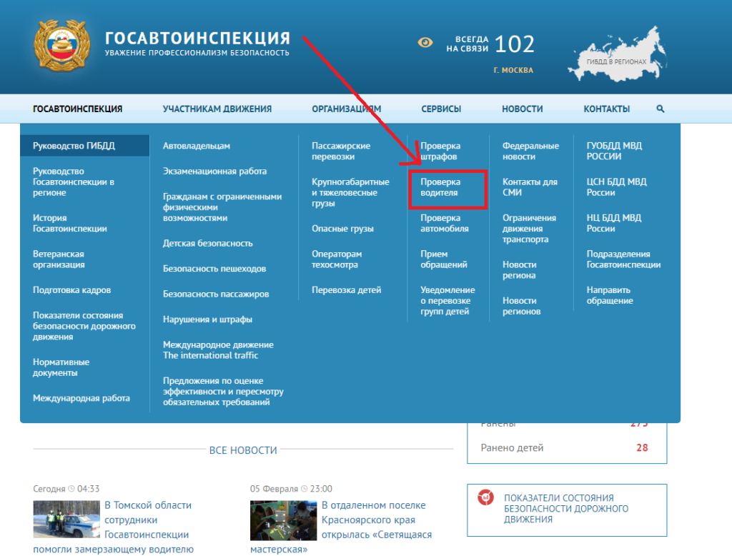Go to Все новости link
This screenshot has height=556, width=732.
pos(243,450)
